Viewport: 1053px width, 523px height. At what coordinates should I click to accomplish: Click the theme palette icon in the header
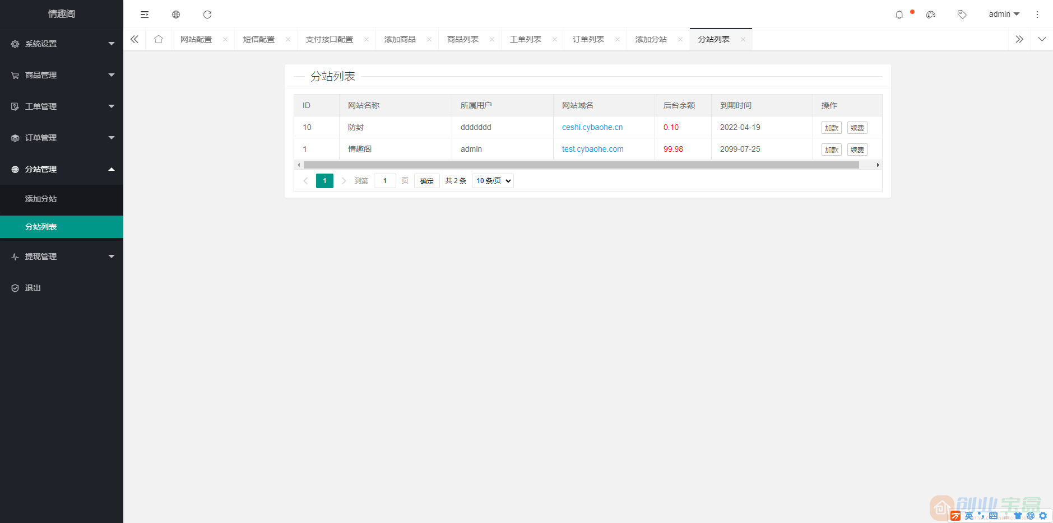coord(931,14)
